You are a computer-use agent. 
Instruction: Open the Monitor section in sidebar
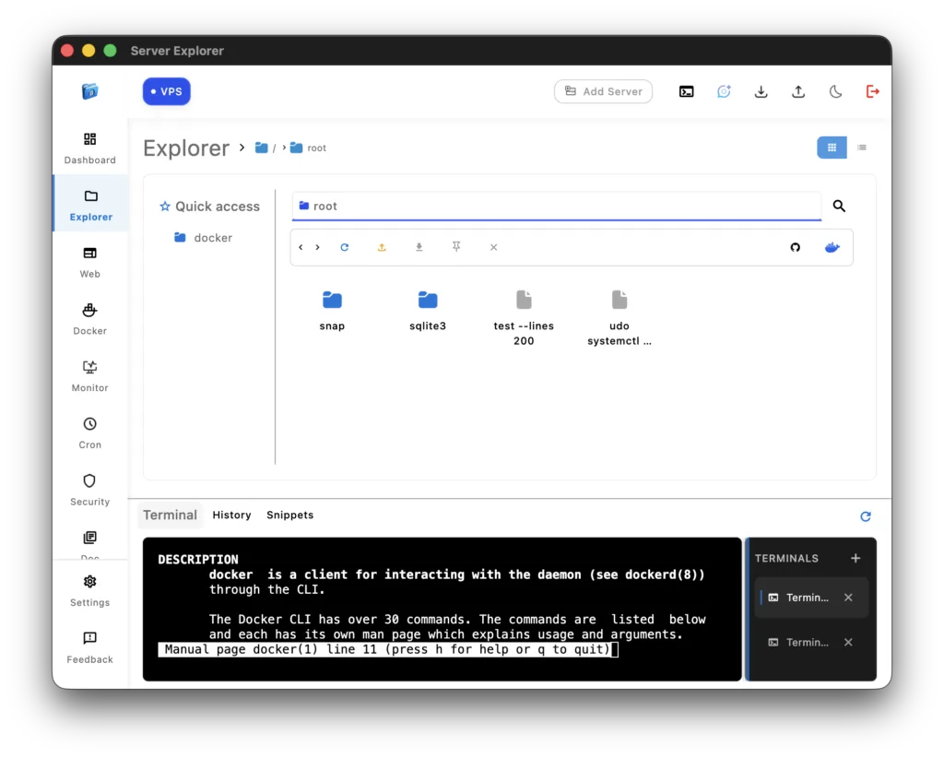coord(89,375)
